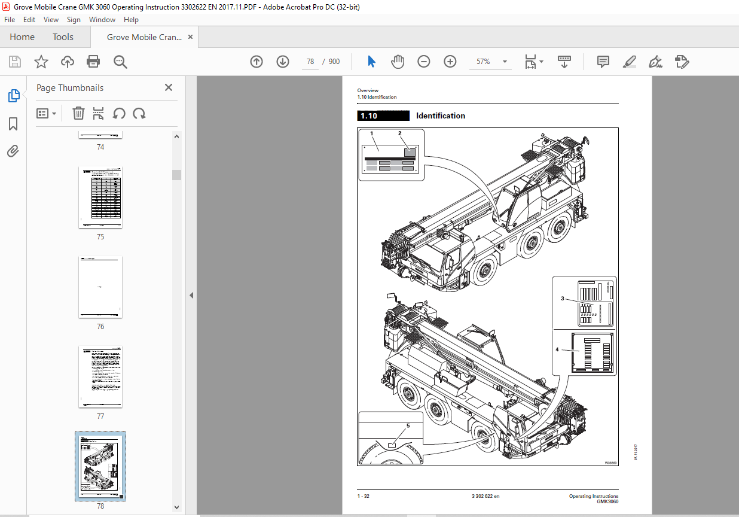Image resolution: width=739 pixels, height=517 pixels.
Task: Toggle scrolling mode keyboard icon
Action: 564,62
